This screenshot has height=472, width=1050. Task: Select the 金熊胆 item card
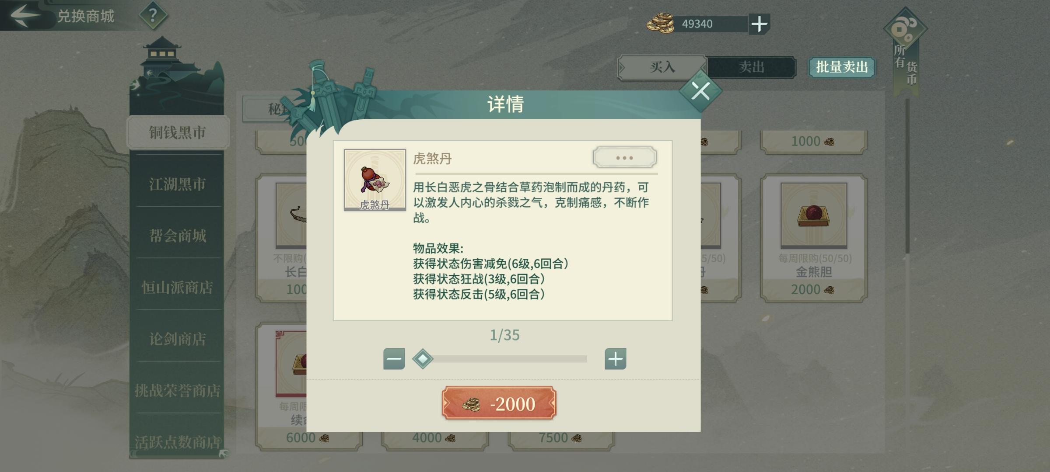pos(814,238)
